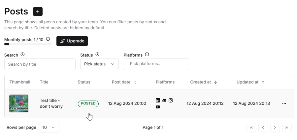This screenshot has width=297, height=140.
Task: Open the three-dot row actions menu
Action: click(284, 104)
